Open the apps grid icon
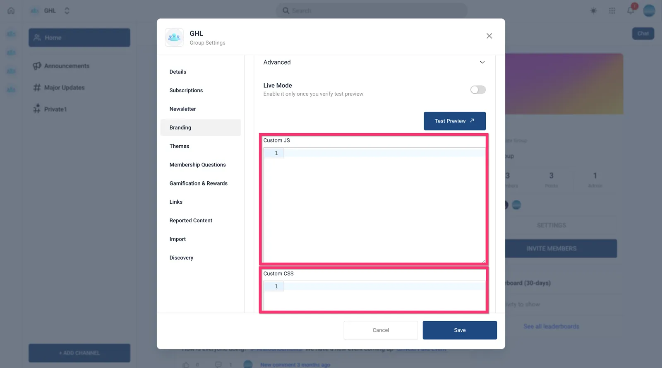Viewport: 662px width, 368px height. 612,11
